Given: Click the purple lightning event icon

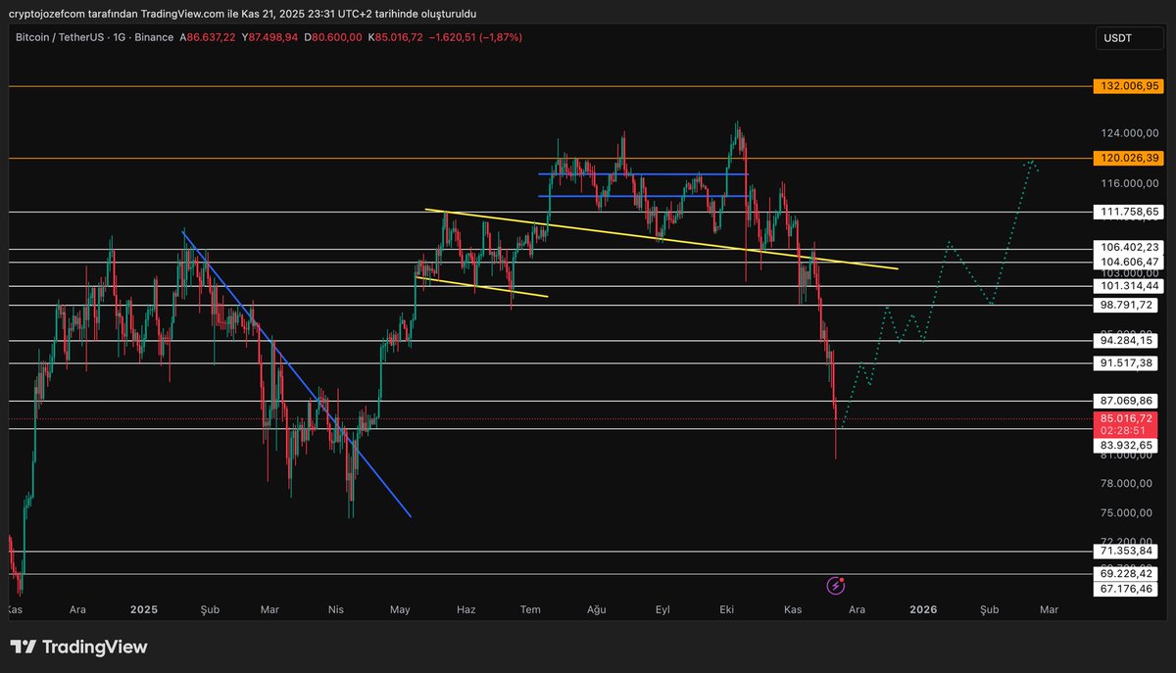Looking at the screenshot, I should [836, 585].
